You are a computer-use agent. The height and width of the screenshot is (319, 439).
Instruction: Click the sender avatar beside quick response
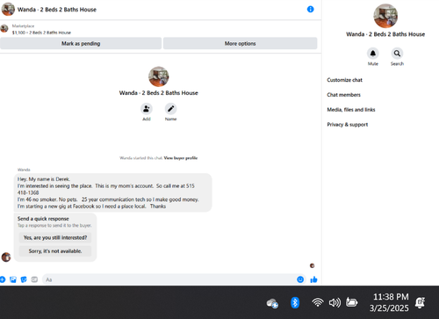[x=6, y=257]
